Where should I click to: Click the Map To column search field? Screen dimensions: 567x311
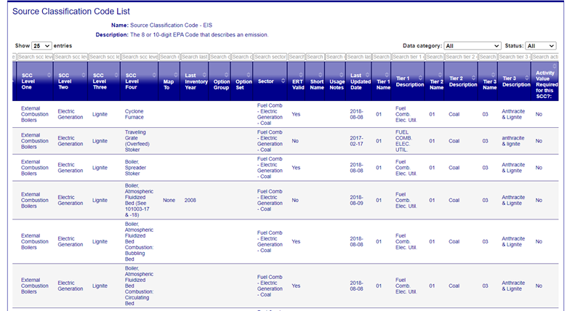coord(169,57)
